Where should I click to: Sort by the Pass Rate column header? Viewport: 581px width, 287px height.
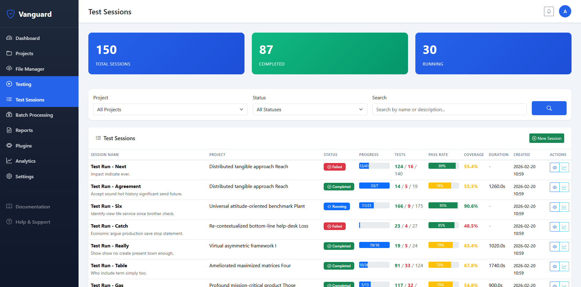[x=438, y=155]
